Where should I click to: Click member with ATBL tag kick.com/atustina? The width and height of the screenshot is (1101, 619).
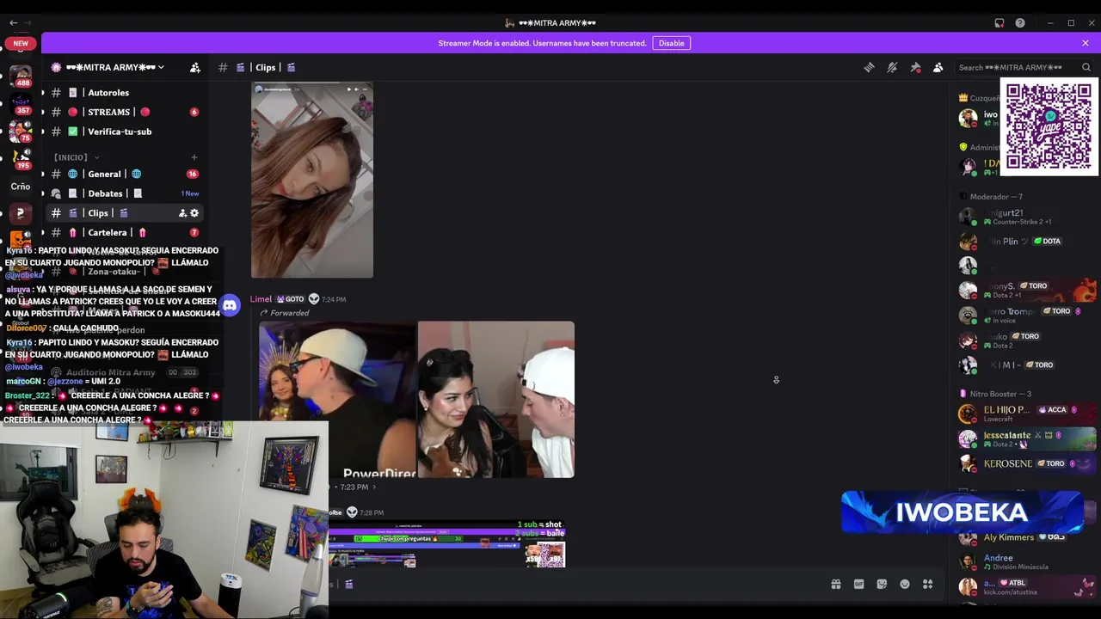pos(1027,586)
